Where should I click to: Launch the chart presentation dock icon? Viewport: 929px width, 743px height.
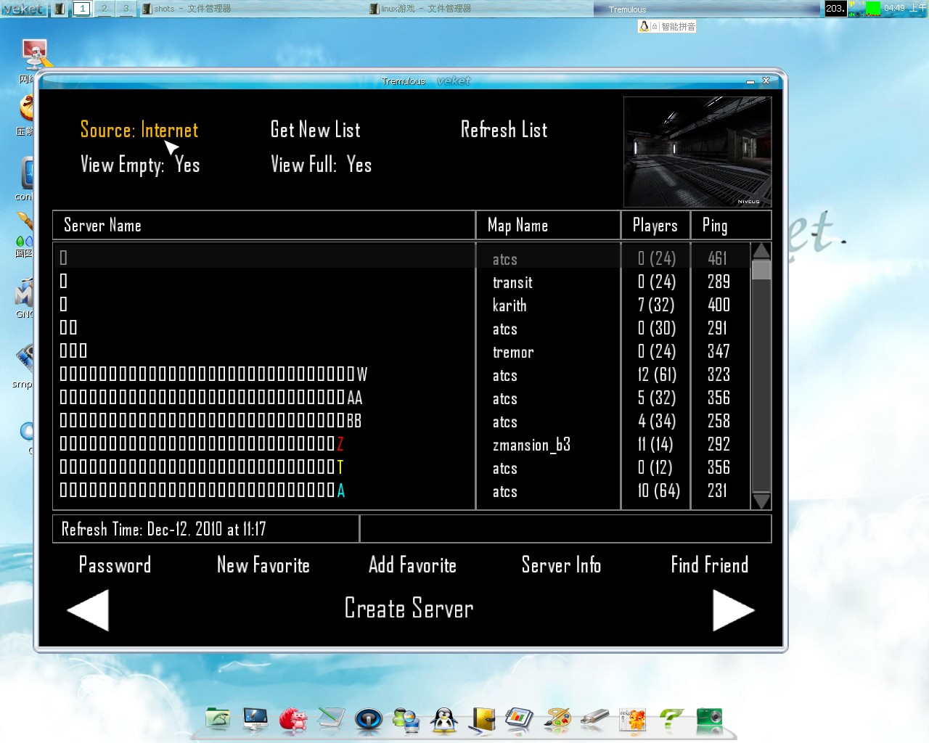pos(520,719)
